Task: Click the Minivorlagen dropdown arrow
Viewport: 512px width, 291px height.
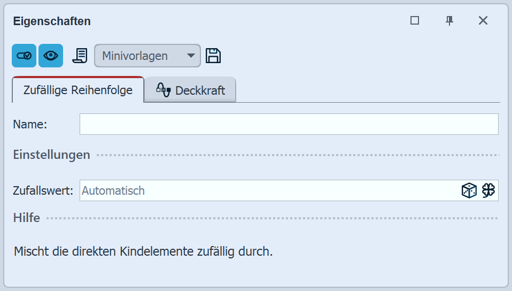Action: coord(191,56)
